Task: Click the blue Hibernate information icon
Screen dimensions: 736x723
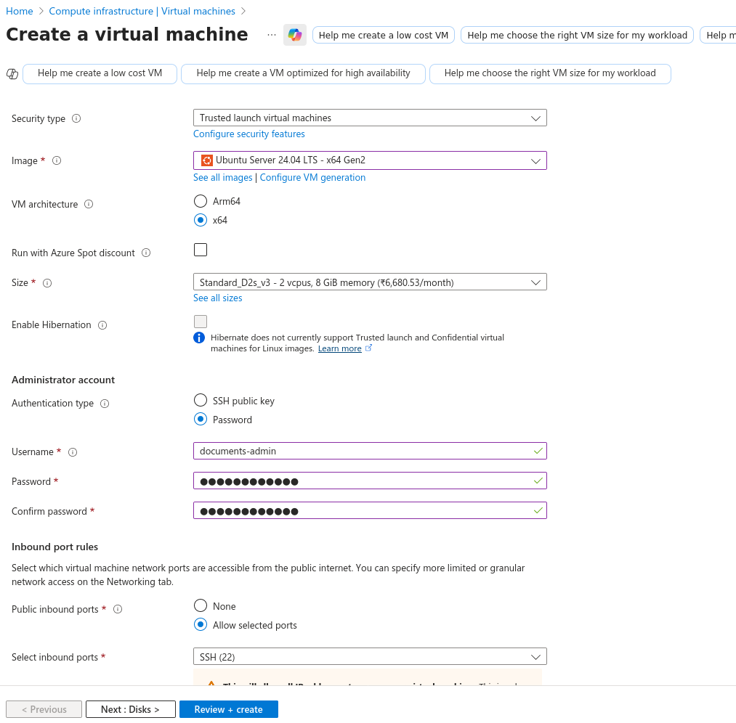Action: (199, 338)
